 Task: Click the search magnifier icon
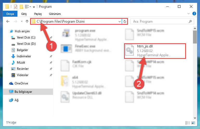coord(190,21)
